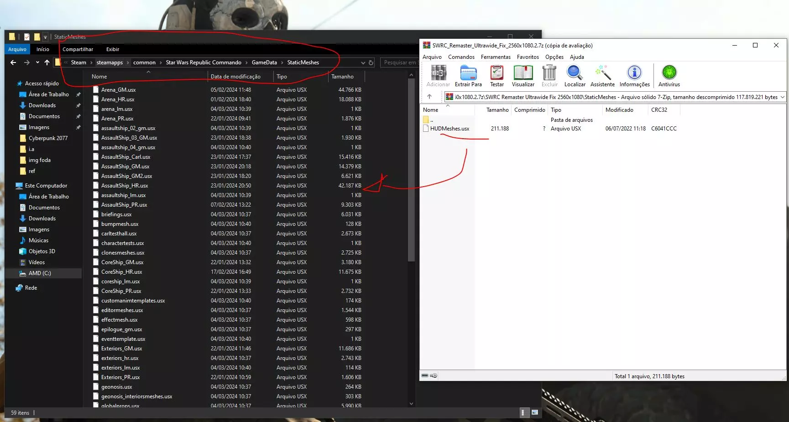Expand the Explorer address bar history dropdown
The width and height of the screenshot is (789, 422).
(363, 63)
